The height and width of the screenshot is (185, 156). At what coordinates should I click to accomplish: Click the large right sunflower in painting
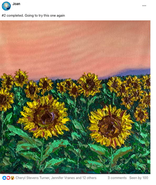point(110,127)
